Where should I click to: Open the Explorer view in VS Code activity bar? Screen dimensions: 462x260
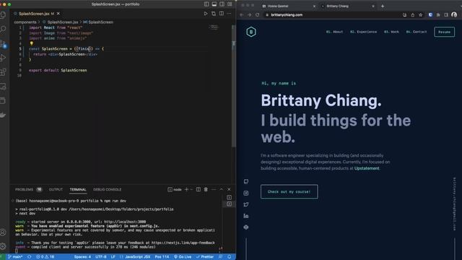[x=3, y=14]
